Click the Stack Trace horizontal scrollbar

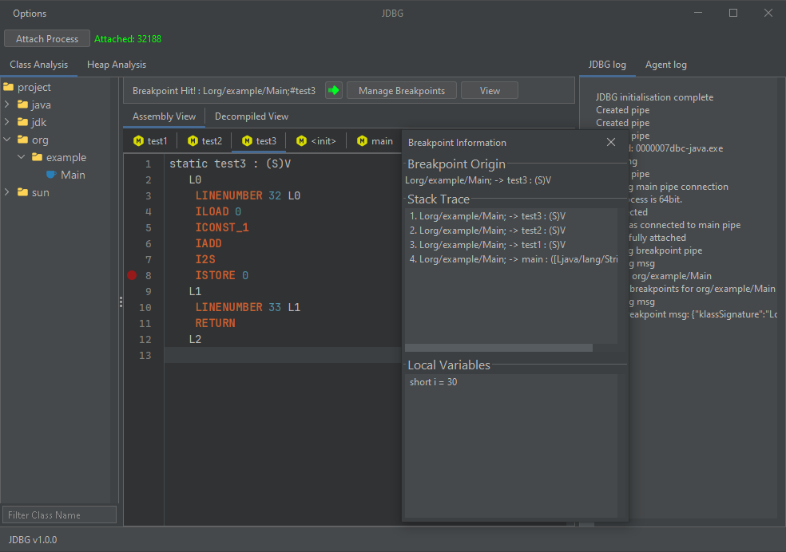point(498,348)
